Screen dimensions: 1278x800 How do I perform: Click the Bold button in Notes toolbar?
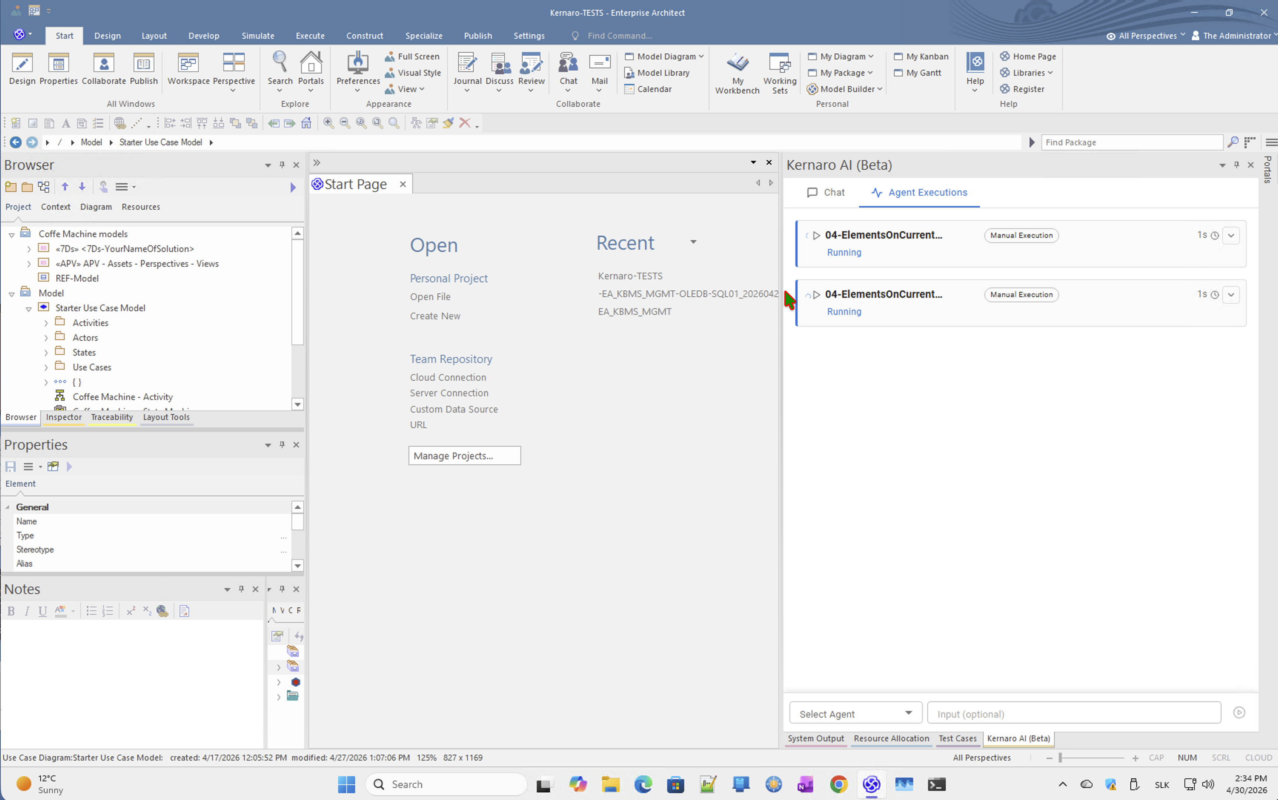pos(11,611)
